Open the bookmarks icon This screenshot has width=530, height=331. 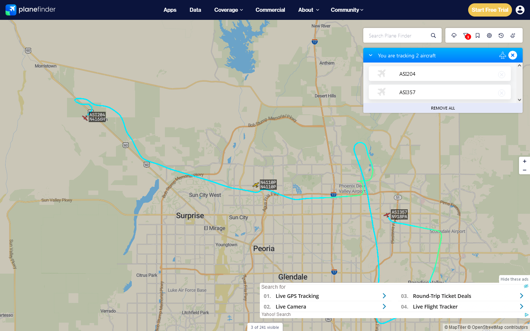(x=477, y=36)
